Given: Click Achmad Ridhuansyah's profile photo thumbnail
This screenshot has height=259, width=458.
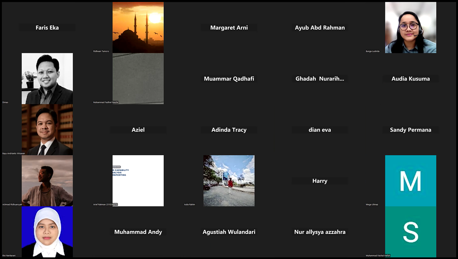Looking at the screenshot, I should pos(47,181).
